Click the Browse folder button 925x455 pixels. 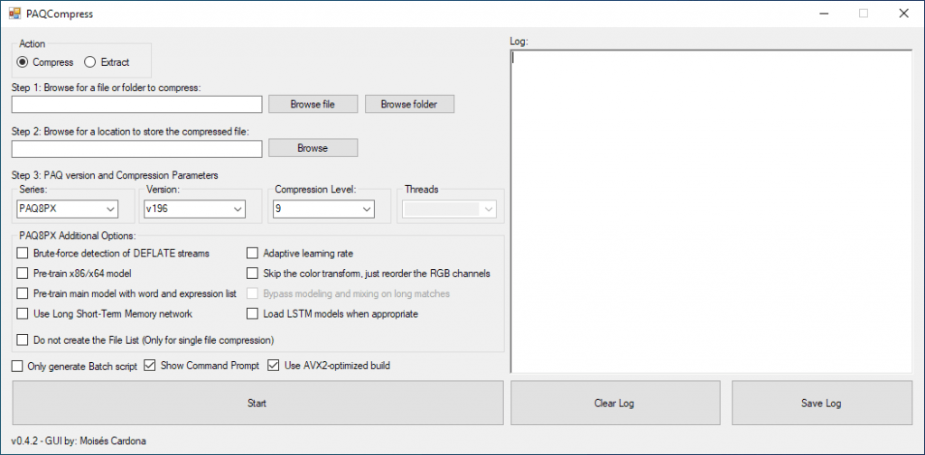[409, 105]
